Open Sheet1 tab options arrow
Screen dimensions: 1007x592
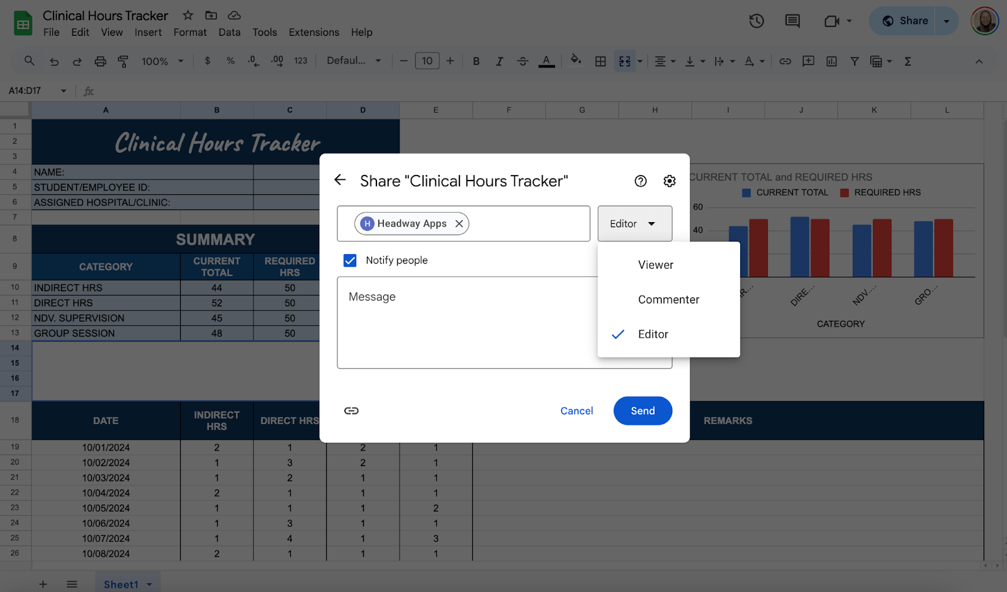[x=150, y=584]
